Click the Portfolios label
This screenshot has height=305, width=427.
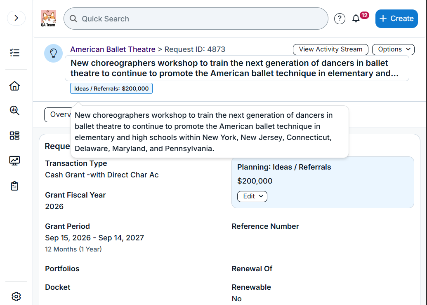coord(62,269)
